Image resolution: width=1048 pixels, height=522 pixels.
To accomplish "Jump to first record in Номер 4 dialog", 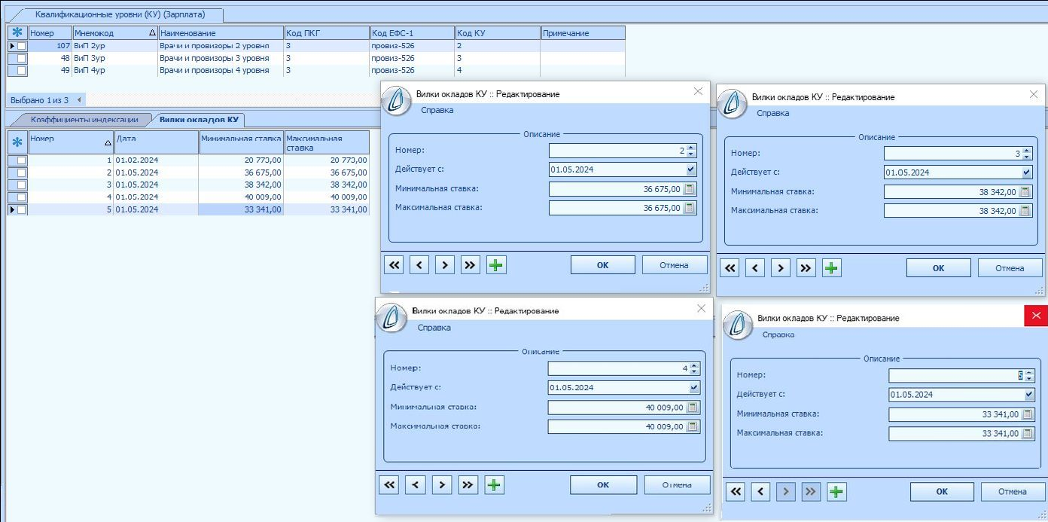I will tap(389, 484).
